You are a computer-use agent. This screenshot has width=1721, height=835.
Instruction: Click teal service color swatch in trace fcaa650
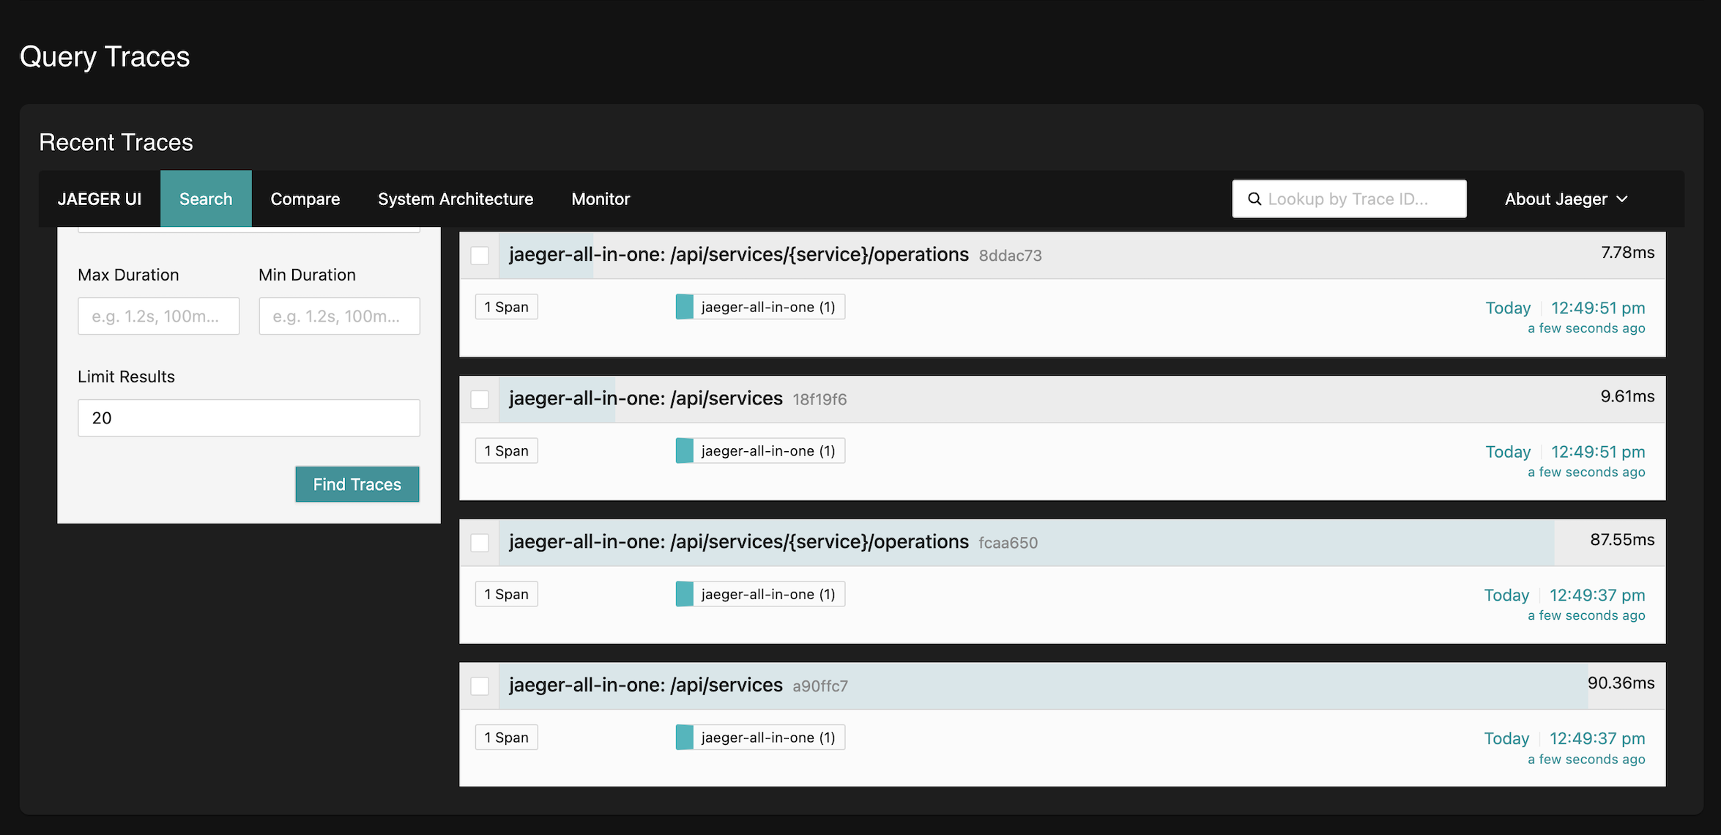[x=685, y=594]
